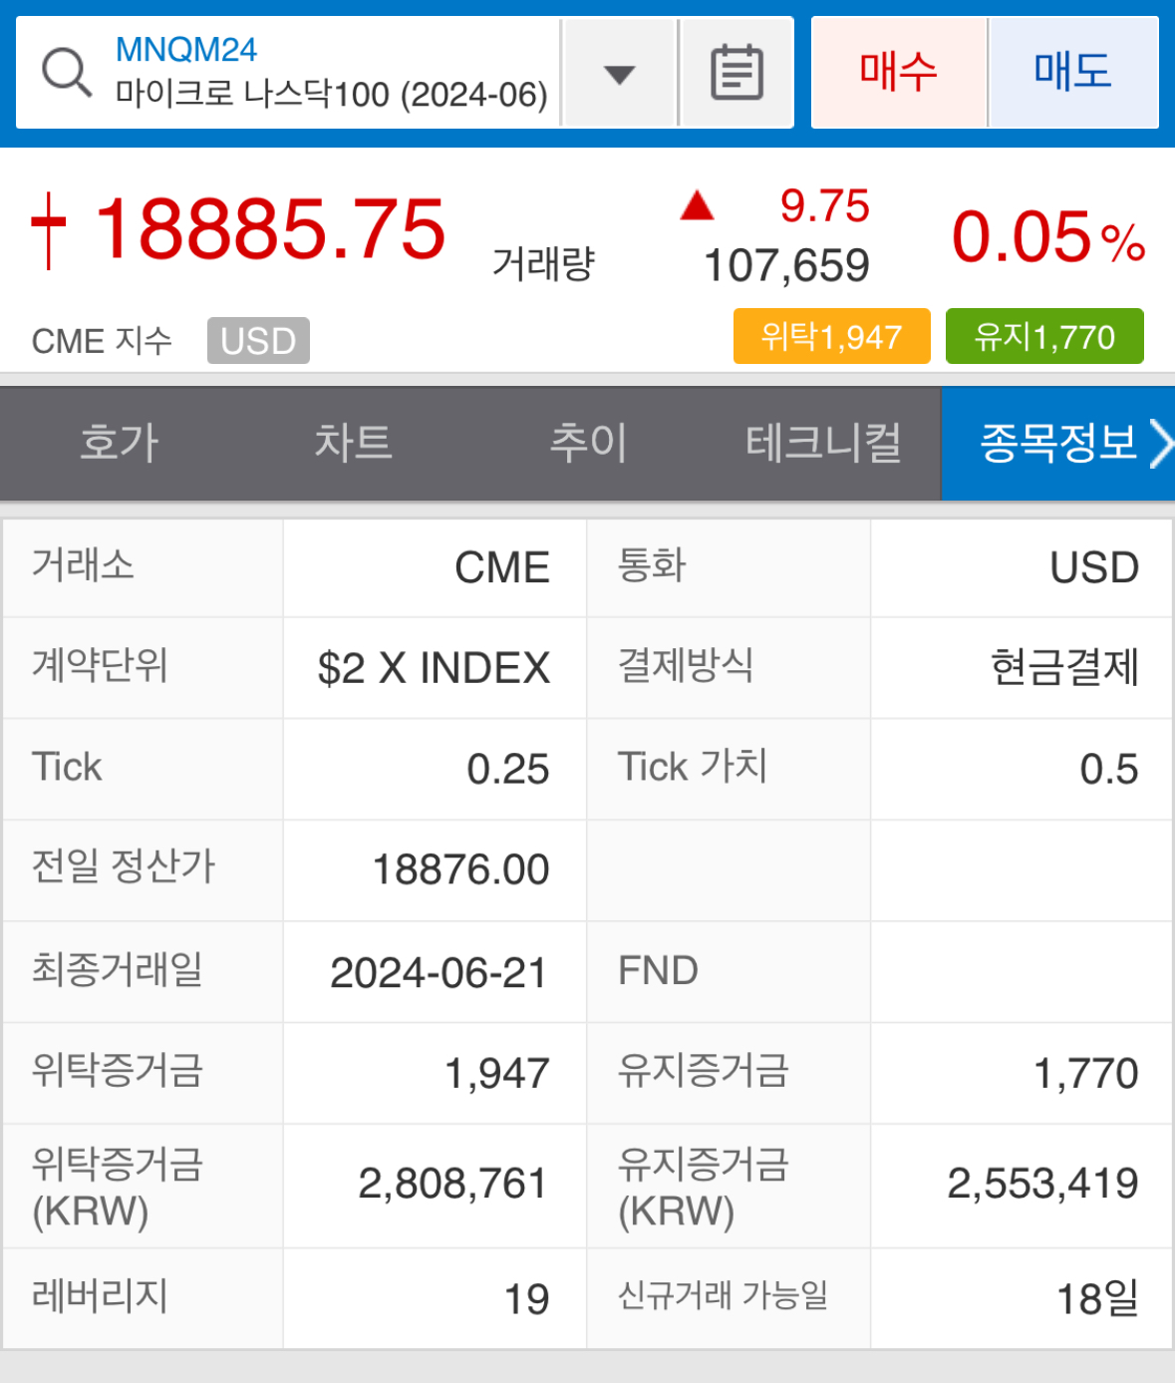Tap the red up-triangle change indicator
Screen dimensions: 1175x1383
(x=697, y=205)
